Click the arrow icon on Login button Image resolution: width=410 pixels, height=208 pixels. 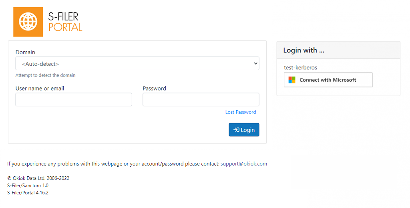pos(236,130)
